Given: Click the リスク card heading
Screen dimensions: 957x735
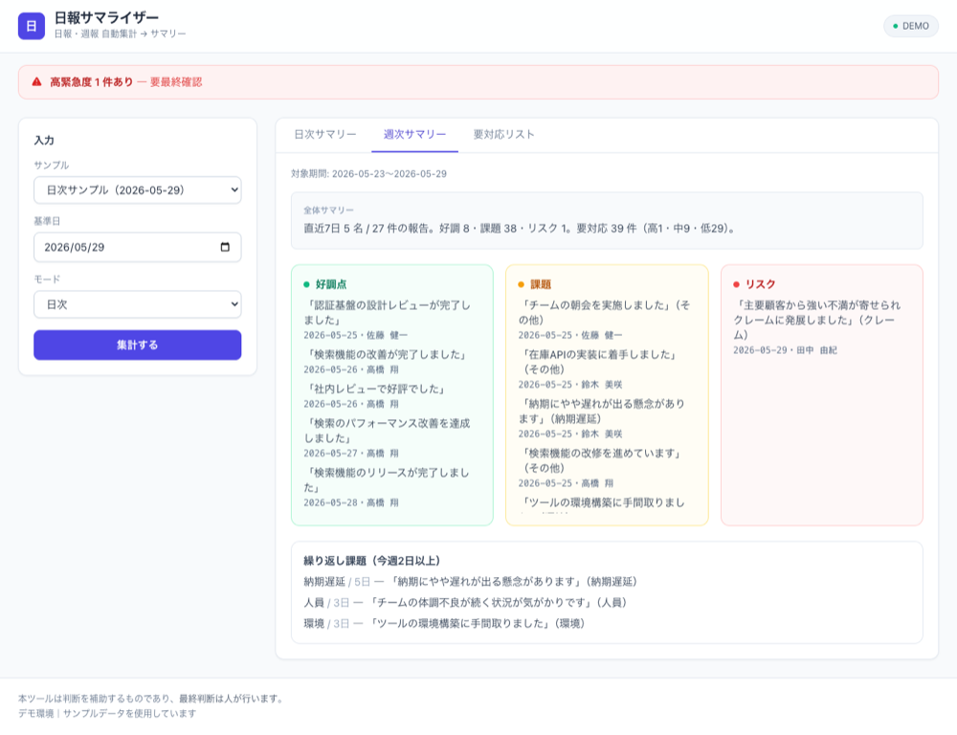Looking at the screenshot, I should coord(761,284).
